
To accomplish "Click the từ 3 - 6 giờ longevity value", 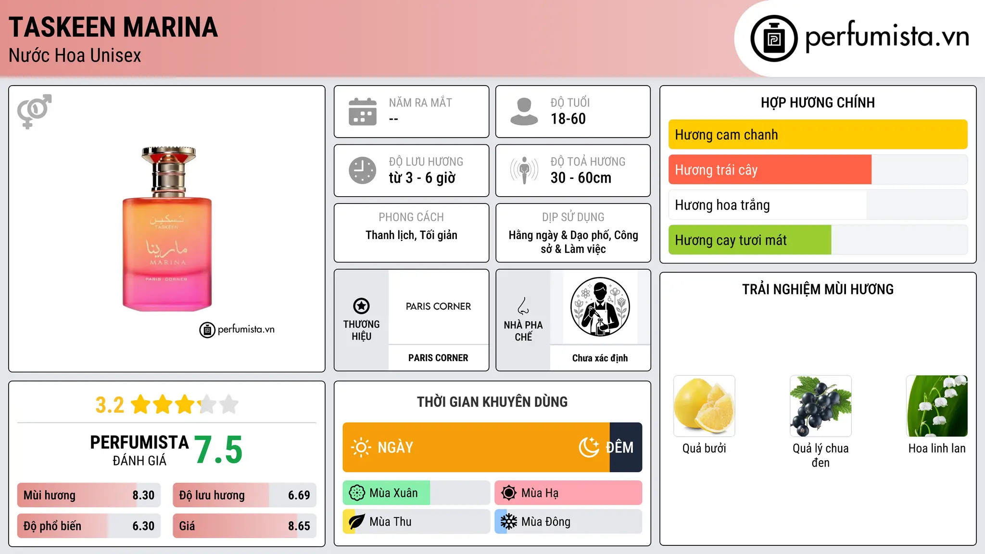I will click(x=422, y=178).
